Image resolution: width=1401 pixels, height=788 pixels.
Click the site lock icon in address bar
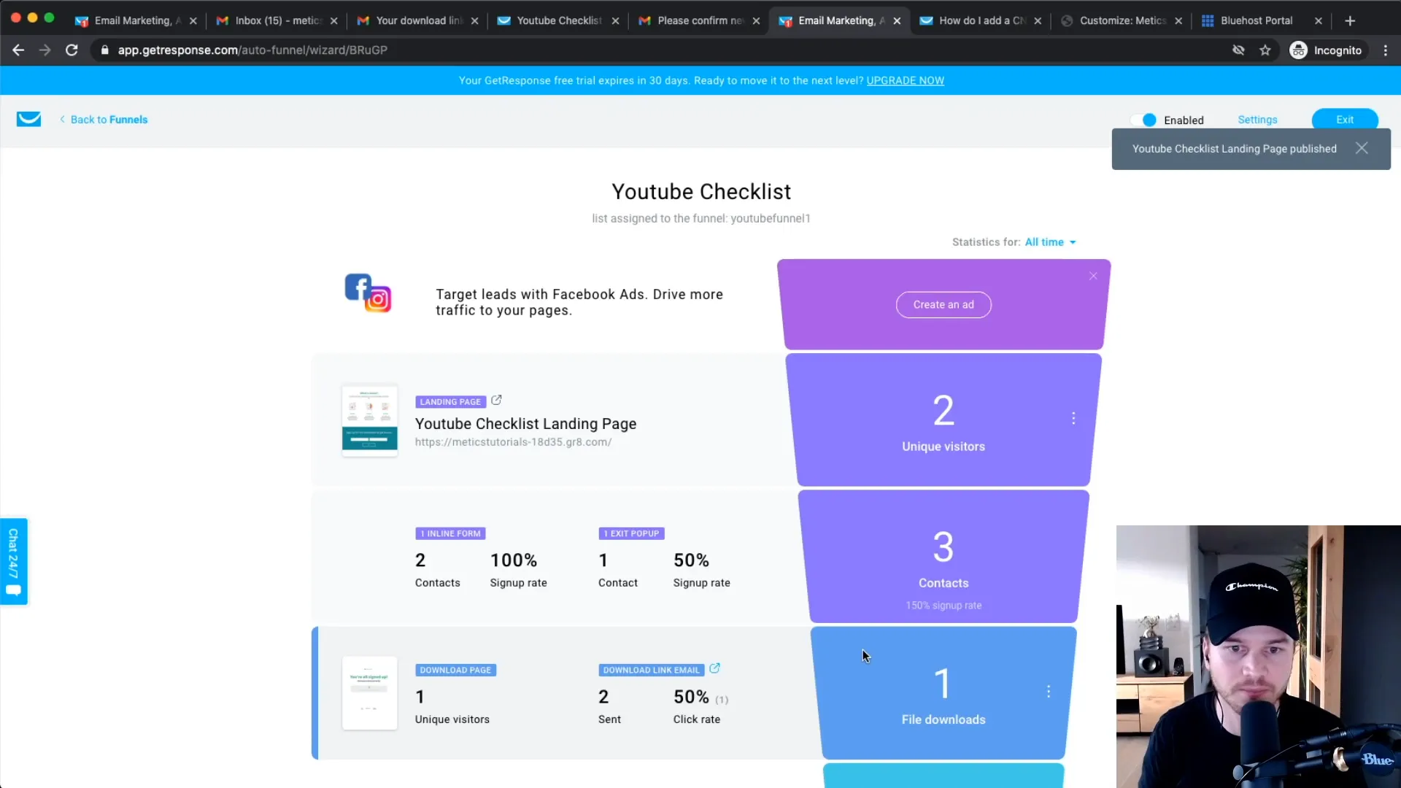tap(104, 50)
